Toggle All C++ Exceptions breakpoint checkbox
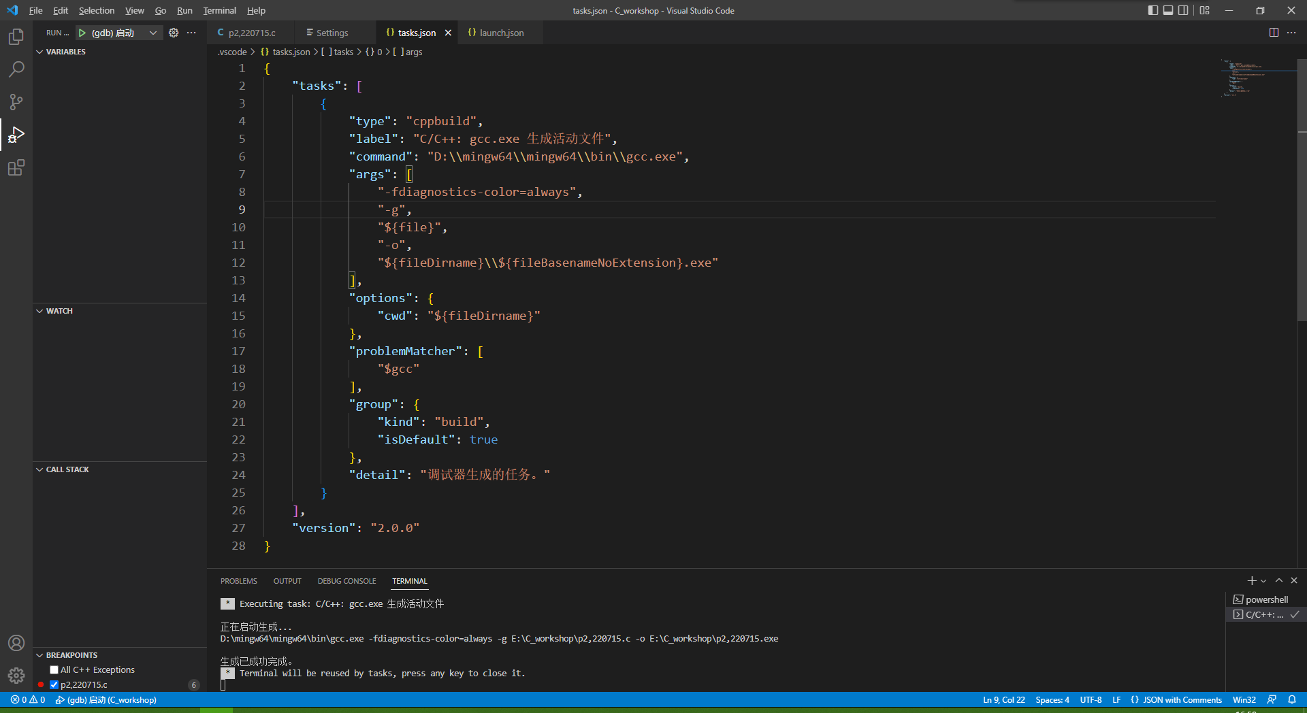This screenshot has height=713, width=1307. click(x=54, y=670)
